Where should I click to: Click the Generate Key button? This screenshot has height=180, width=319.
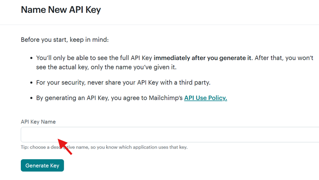42,165
